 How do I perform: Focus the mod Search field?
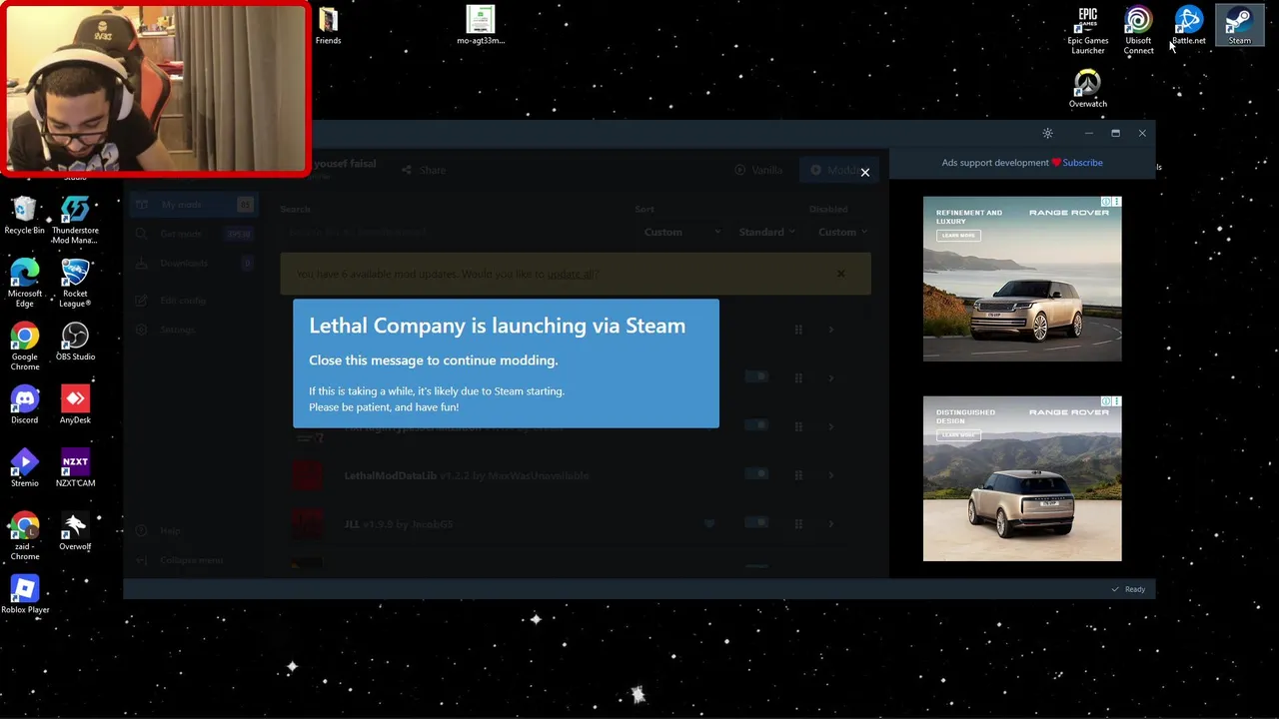pos(452,232)
